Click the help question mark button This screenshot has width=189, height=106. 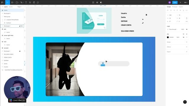tap(185, 102)
